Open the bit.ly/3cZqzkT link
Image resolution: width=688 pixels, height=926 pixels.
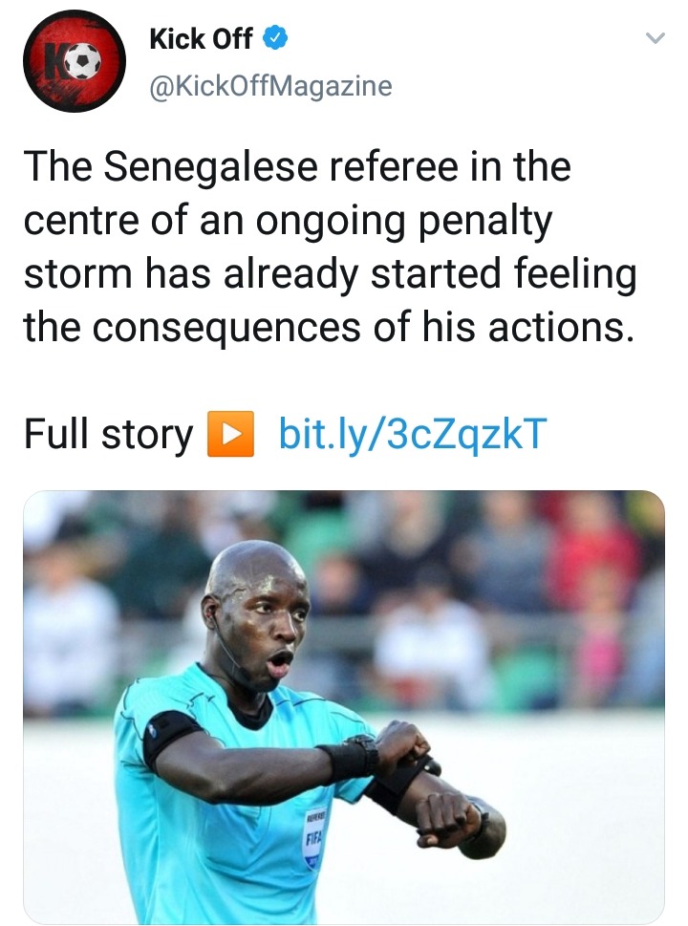[x=412, y=434]
